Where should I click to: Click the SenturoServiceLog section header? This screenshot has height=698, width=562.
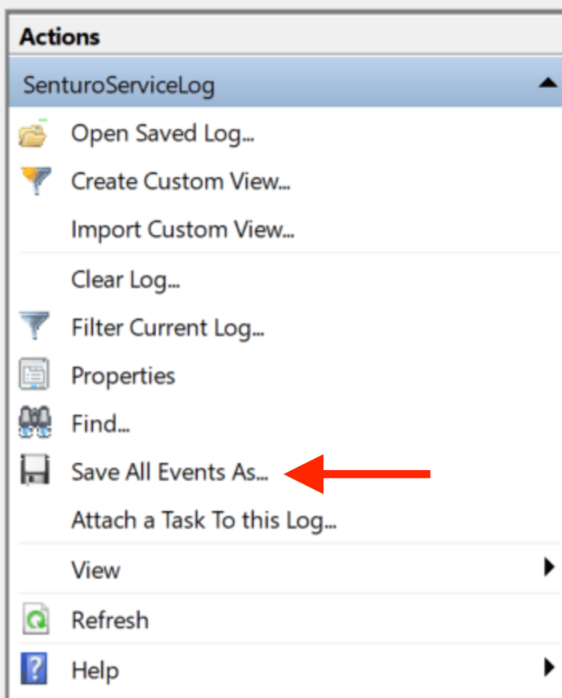285,83
